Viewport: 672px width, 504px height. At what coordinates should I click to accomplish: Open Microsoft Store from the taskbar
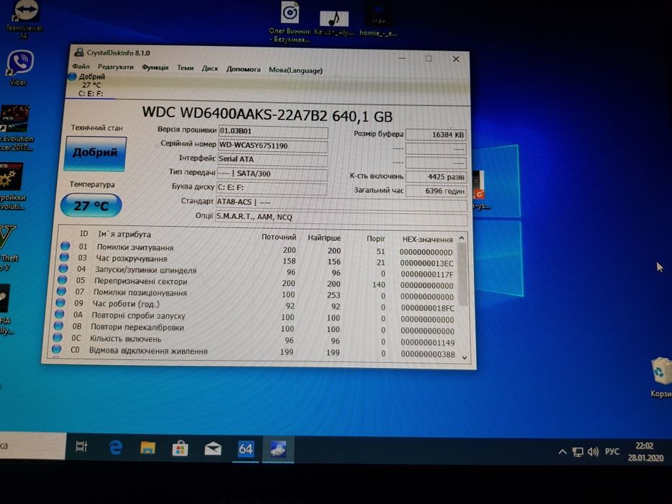[180, 449]
